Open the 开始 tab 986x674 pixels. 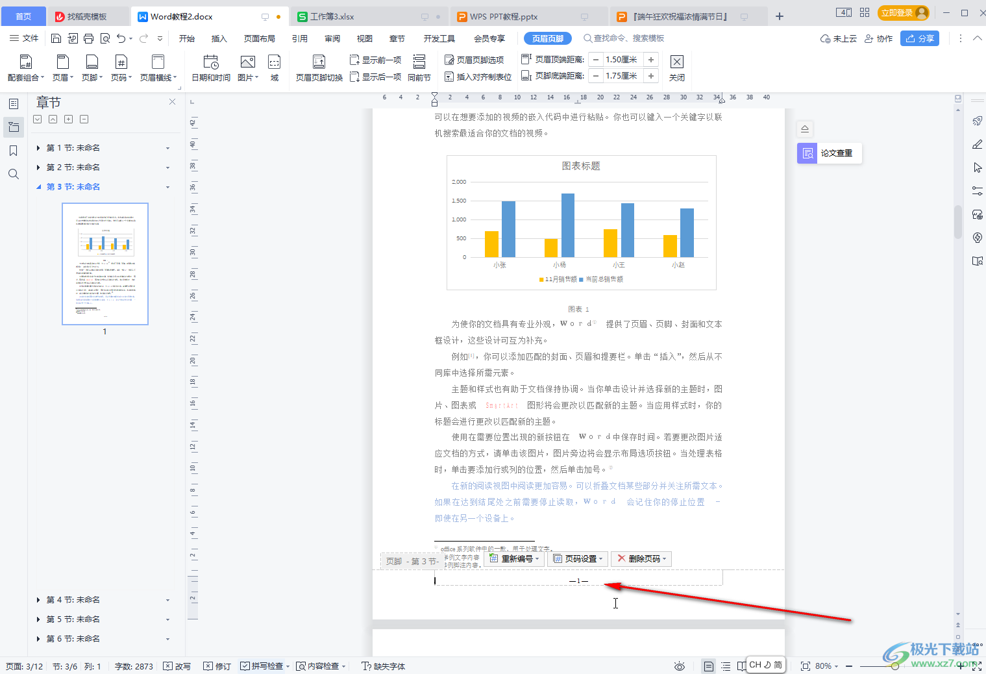pos(187,38)
